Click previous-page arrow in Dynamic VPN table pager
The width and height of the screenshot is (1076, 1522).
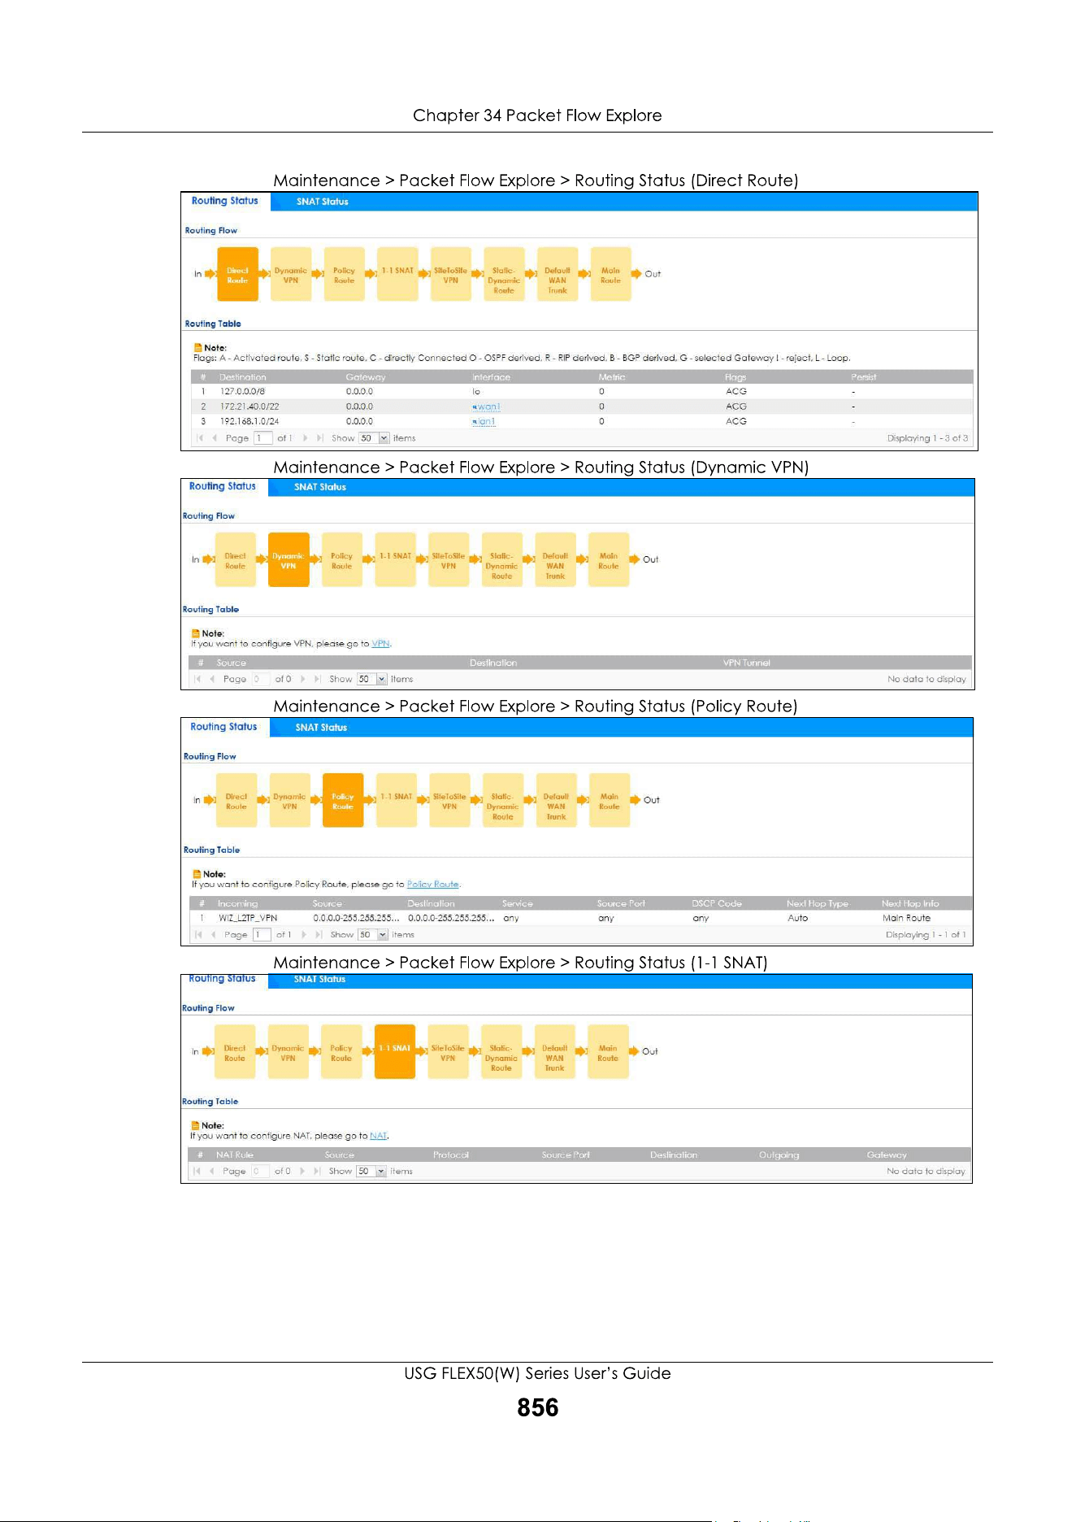click(212, 679)
